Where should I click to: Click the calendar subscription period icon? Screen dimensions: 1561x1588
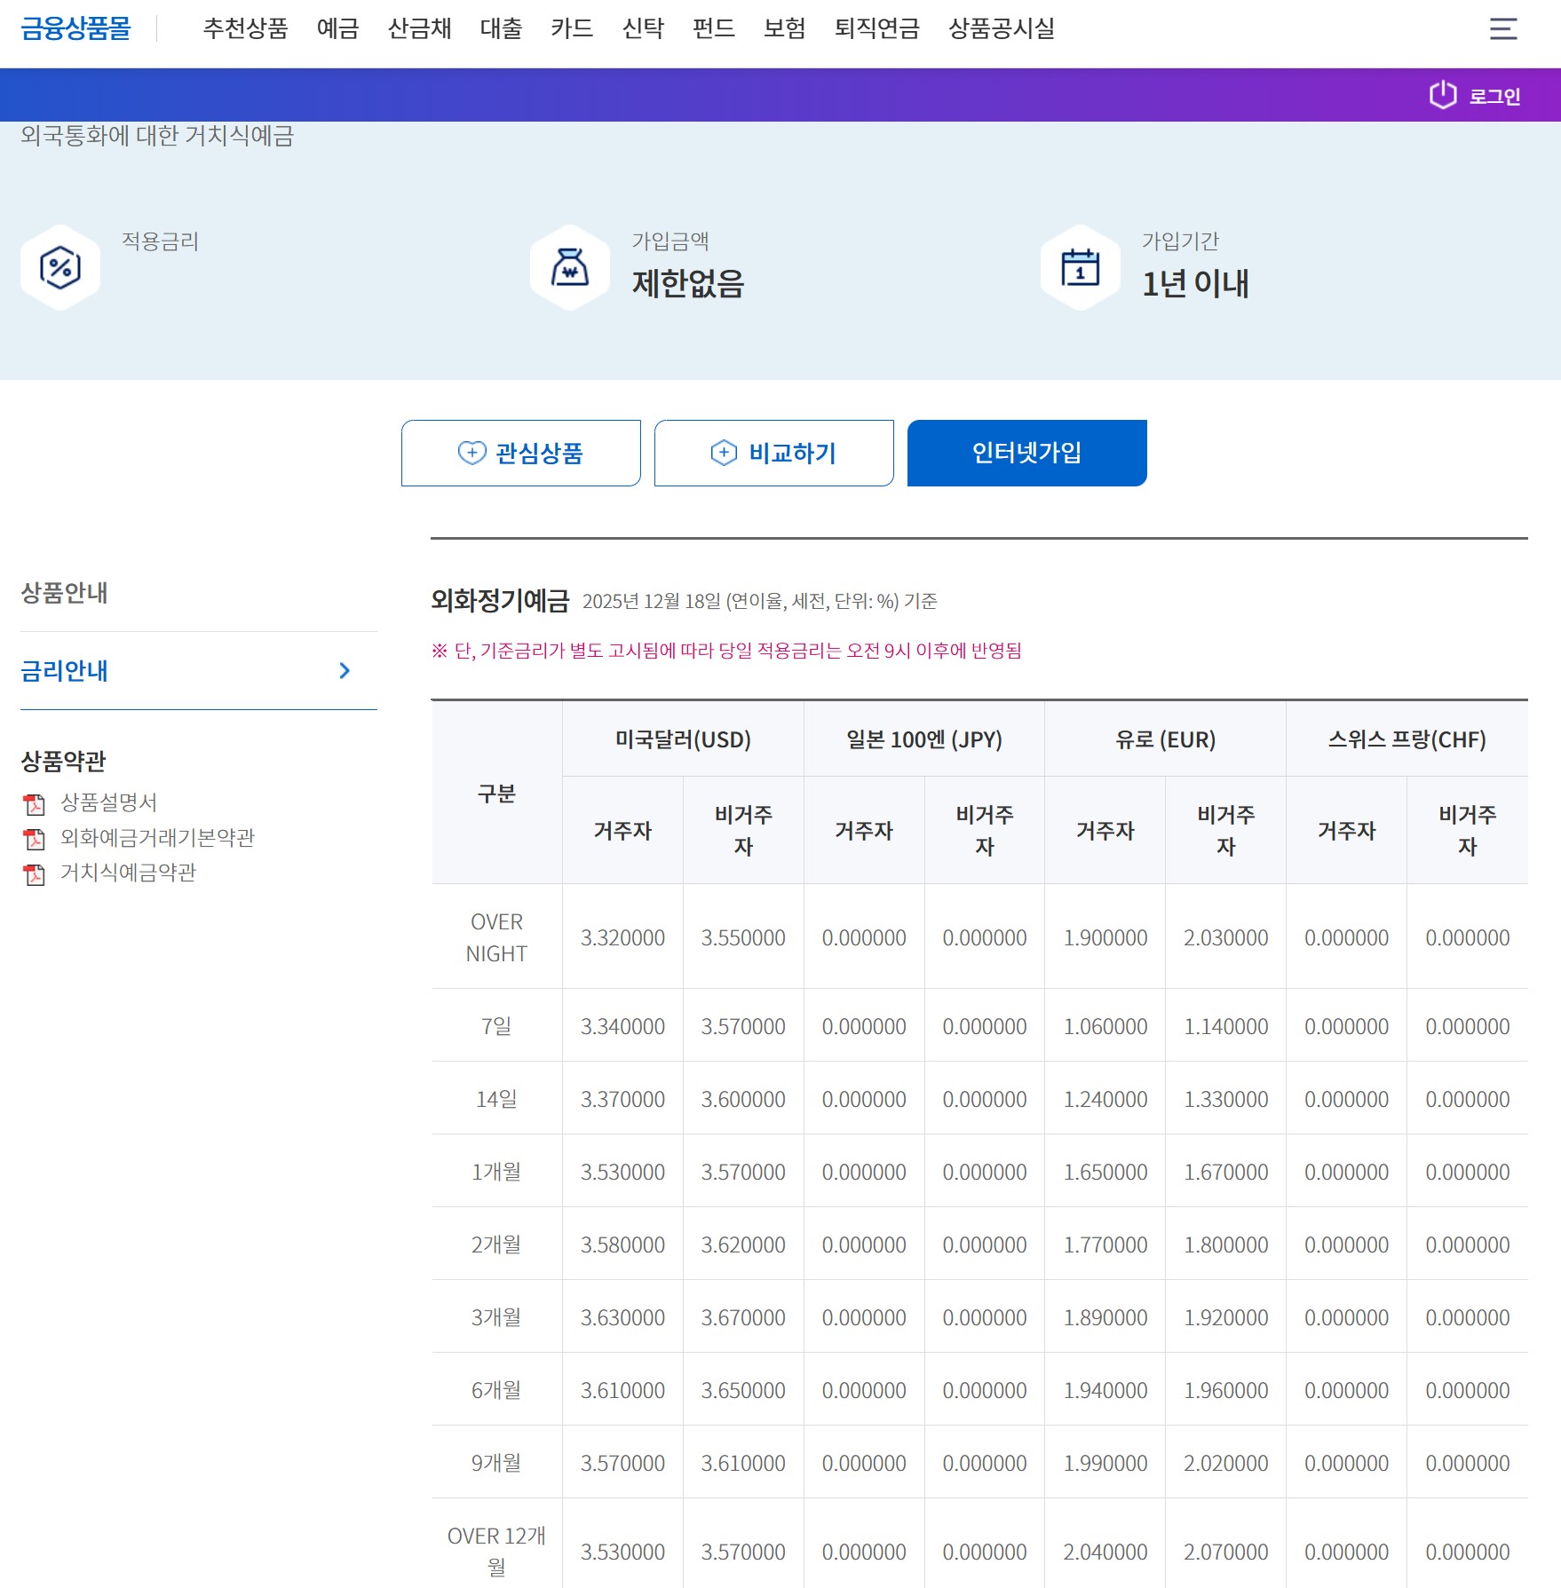(1080, 268)
